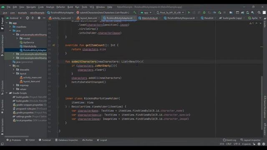Collapse Gradle Scripts node
This screenshot has height=150, width=267.
(7, 93)
